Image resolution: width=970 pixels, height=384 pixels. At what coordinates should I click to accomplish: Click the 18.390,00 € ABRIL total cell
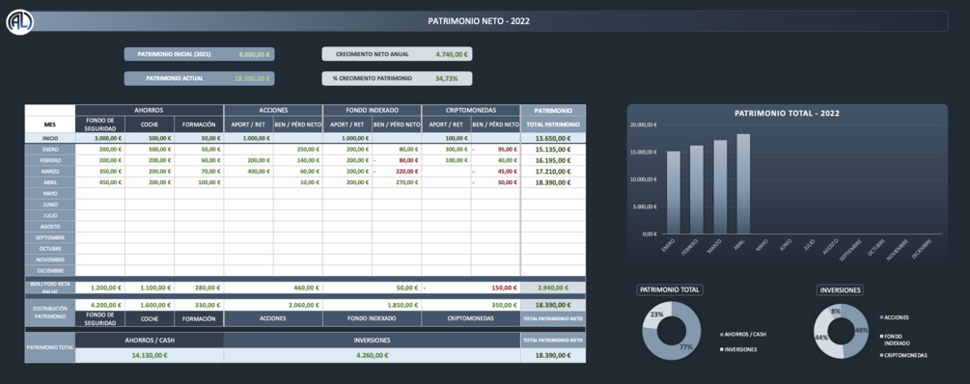tap(553, 183)
